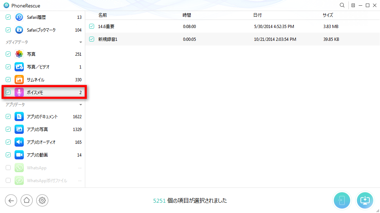Uncheck the Safari履歴 checkbox

(x=8, y=17)
